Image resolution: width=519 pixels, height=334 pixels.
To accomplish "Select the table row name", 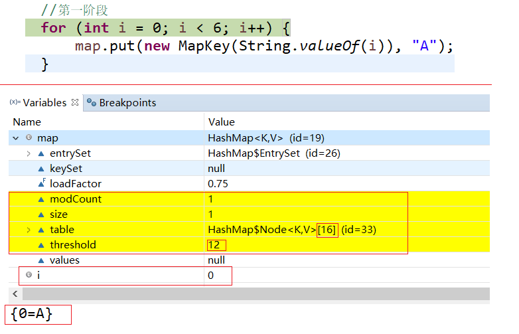I will 62,229.
